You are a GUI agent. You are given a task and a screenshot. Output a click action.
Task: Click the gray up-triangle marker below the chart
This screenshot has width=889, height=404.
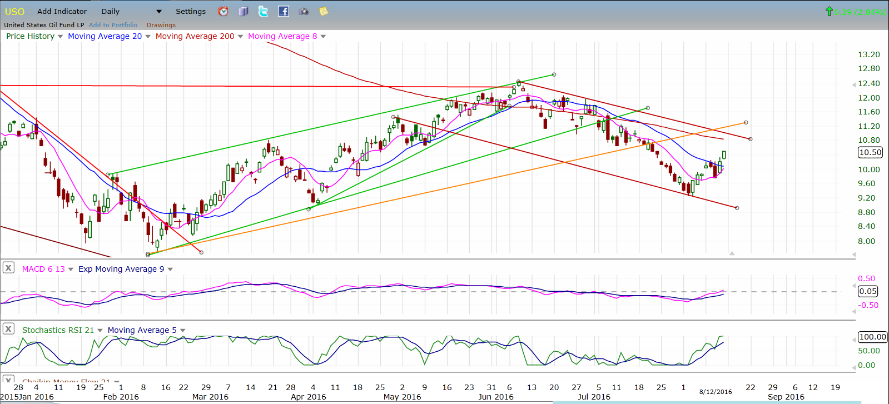[732, 253]
